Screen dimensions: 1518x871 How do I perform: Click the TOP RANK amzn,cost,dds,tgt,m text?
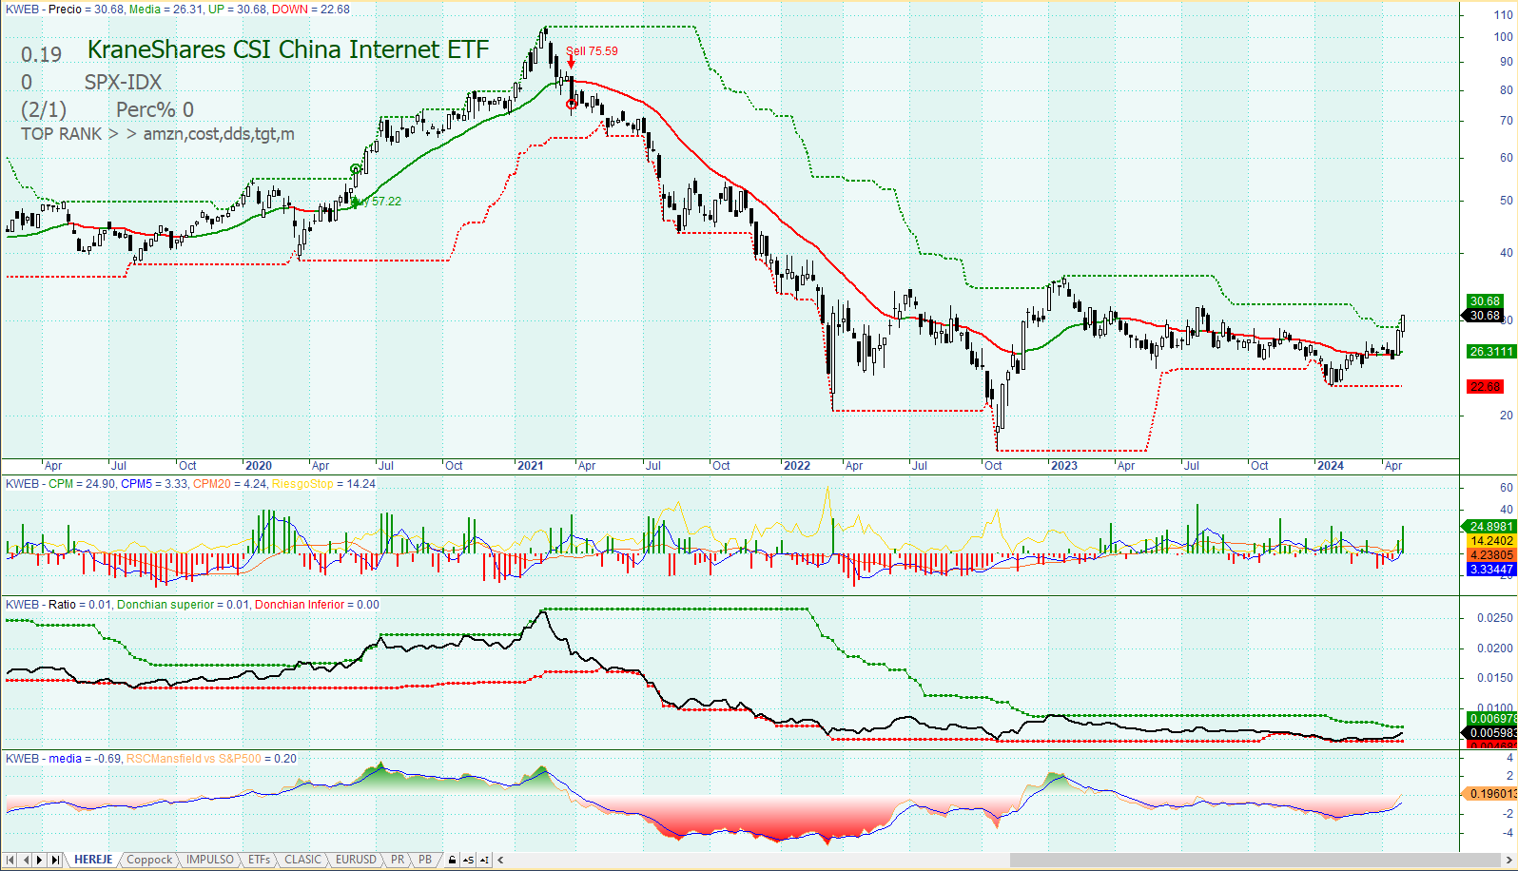pyautogui.click(x=158, y=134)
